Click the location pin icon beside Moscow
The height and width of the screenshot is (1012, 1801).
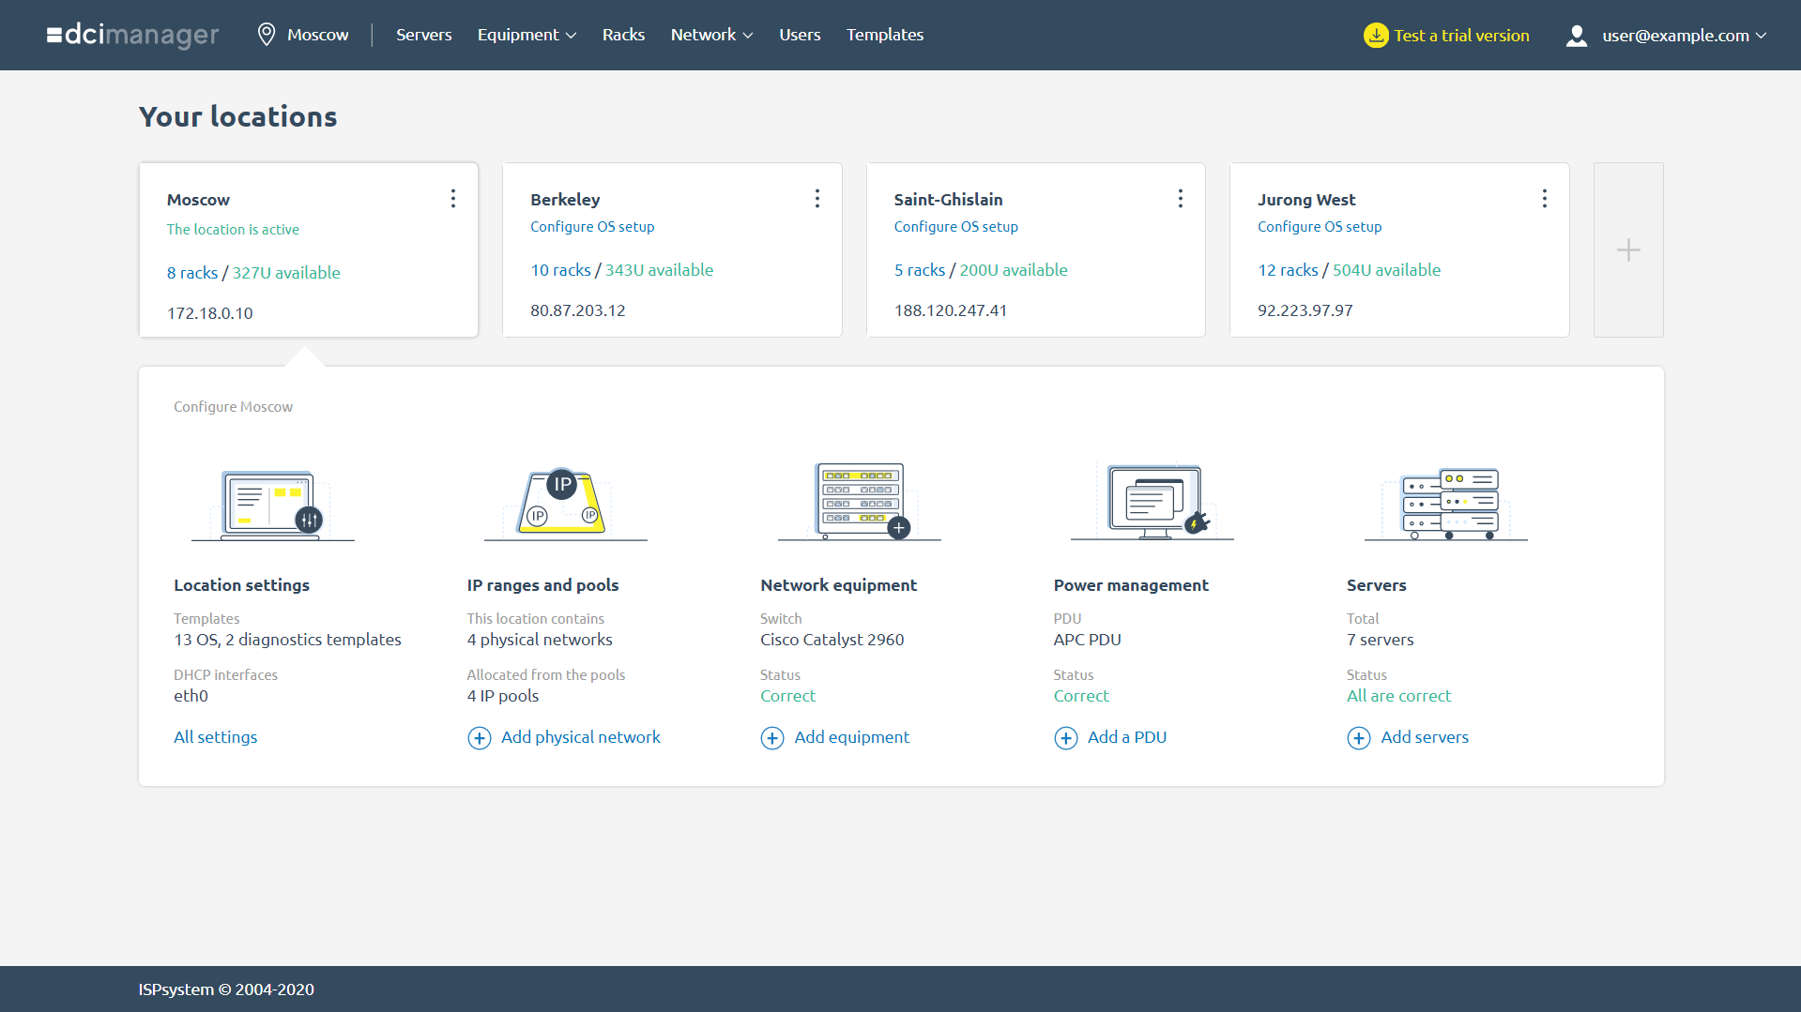(x=267, y=34)
